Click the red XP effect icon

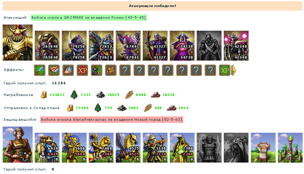(x=82, y=70)
